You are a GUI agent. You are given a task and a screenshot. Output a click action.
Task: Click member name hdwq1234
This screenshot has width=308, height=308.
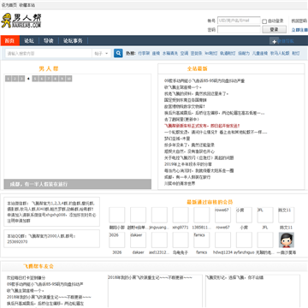222,252
